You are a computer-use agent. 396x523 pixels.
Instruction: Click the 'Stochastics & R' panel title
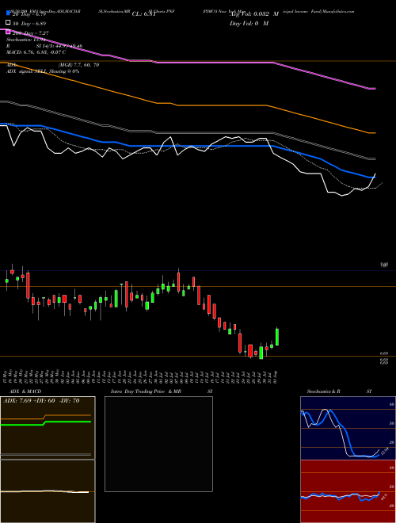coord(323,391)
